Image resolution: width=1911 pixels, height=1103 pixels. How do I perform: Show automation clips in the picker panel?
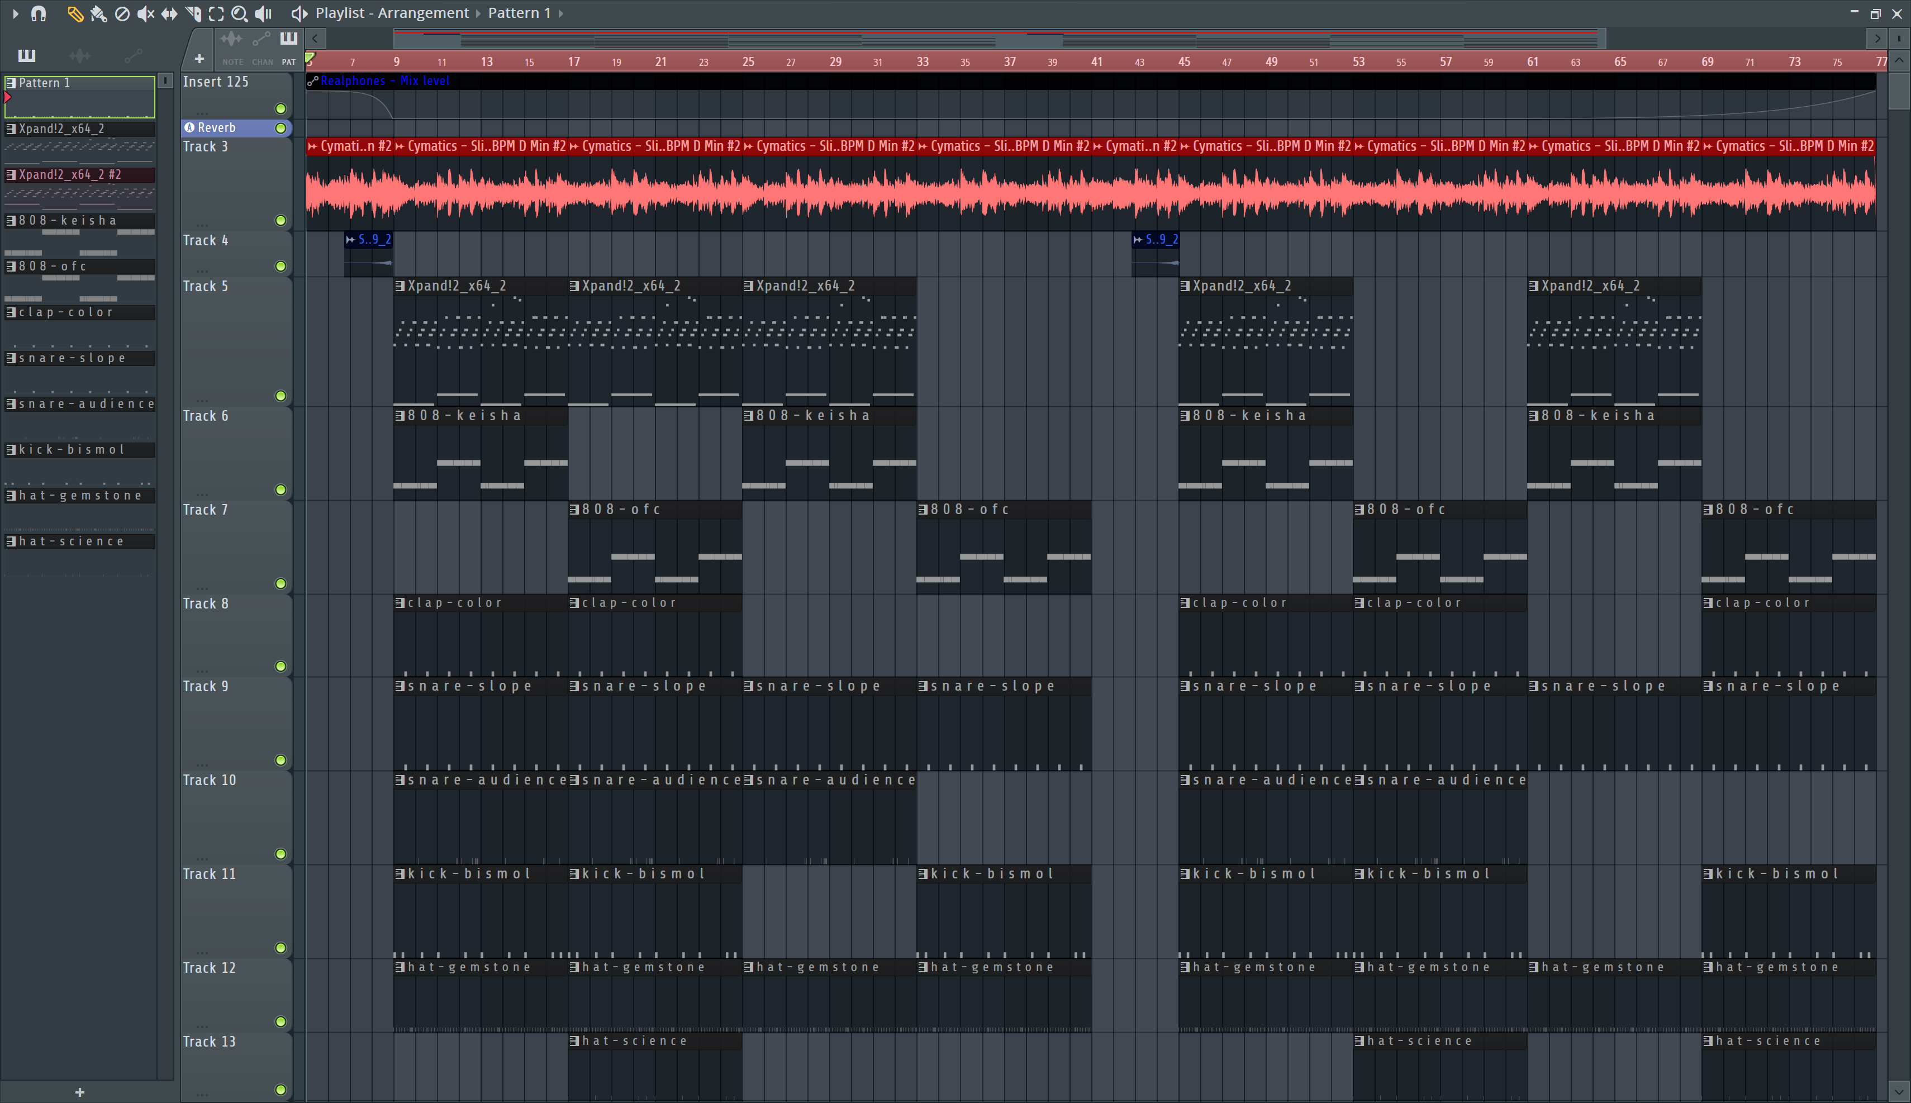134,55
